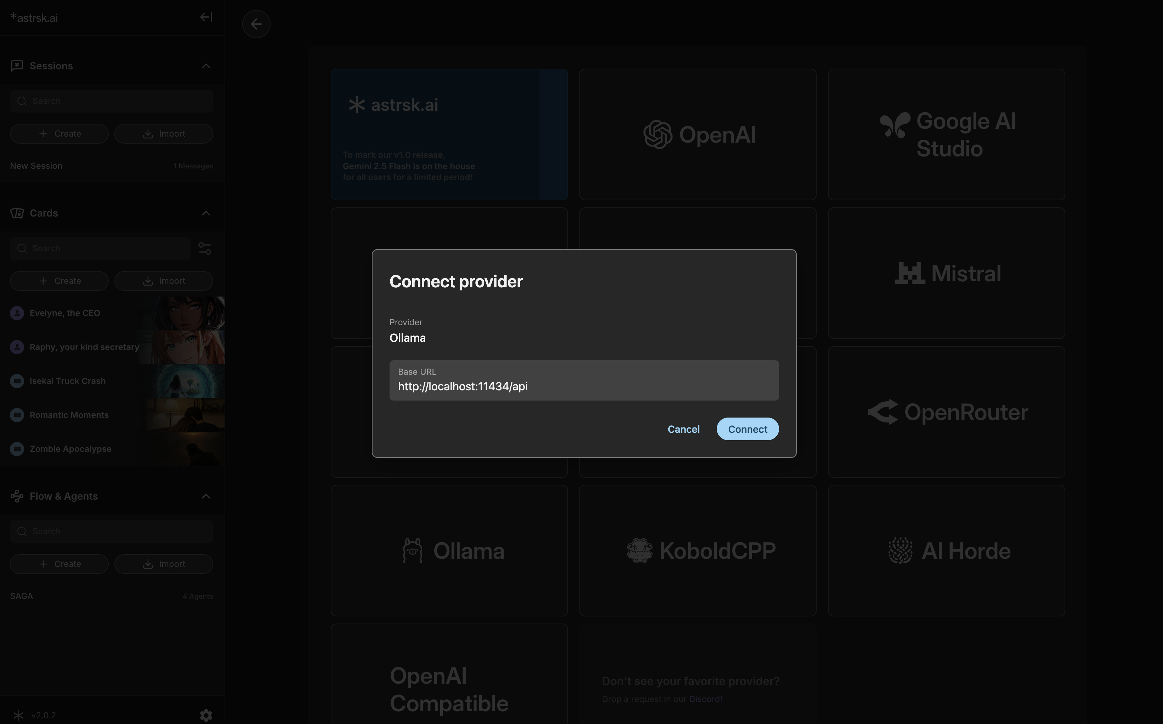The height and width of the screenshot is (724, 1163).
Task: Select the Ollama provider card
Action: coord(449,551)
